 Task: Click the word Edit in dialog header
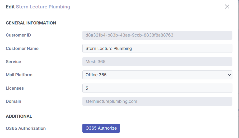coord(10,7)
